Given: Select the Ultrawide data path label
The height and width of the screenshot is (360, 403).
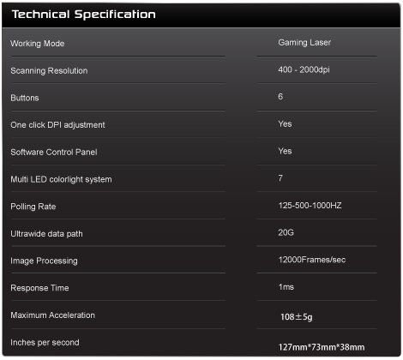Looking at the screenshot, I should point(46,234).
